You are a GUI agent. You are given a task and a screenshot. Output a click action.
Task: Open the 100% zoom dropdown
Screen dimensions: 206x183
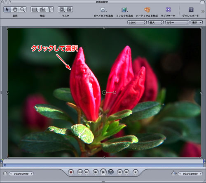[x=137, y=22]
